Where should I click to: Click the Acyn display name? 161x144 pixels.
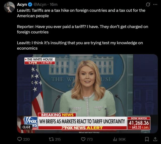tap(22, 5)
